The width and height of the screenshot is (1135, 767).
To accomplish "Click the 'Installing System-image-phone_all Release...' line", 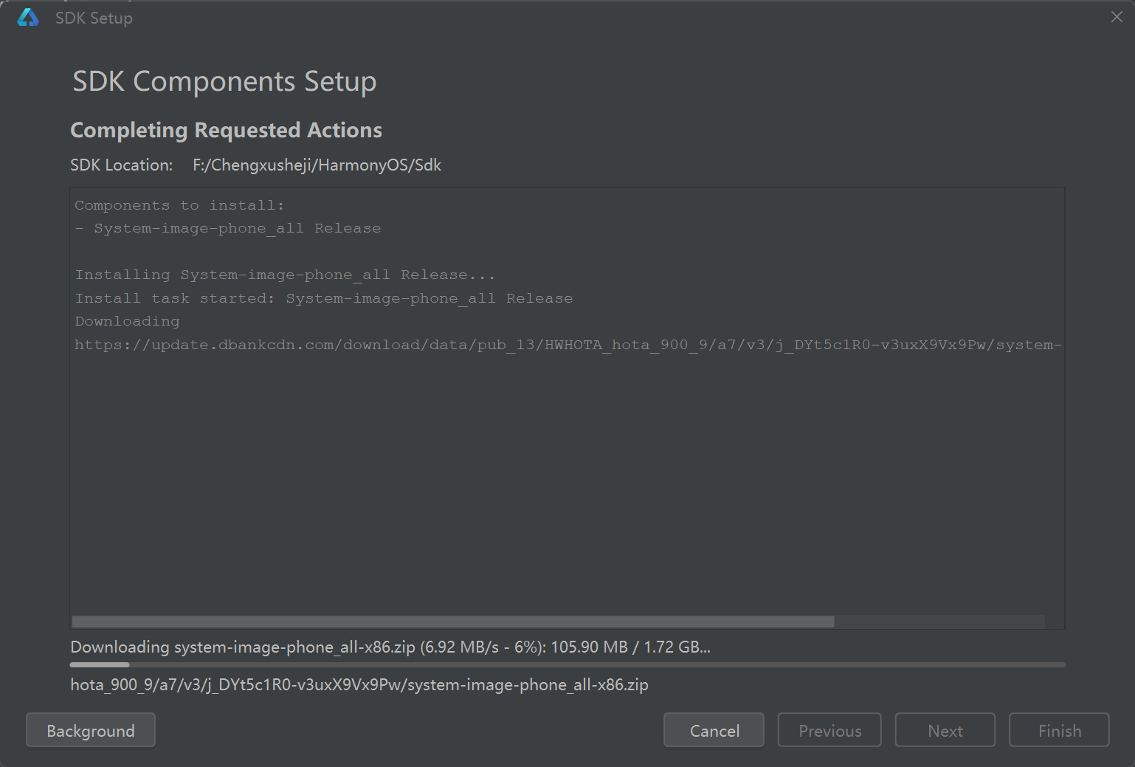I will (x=285, y=275).
